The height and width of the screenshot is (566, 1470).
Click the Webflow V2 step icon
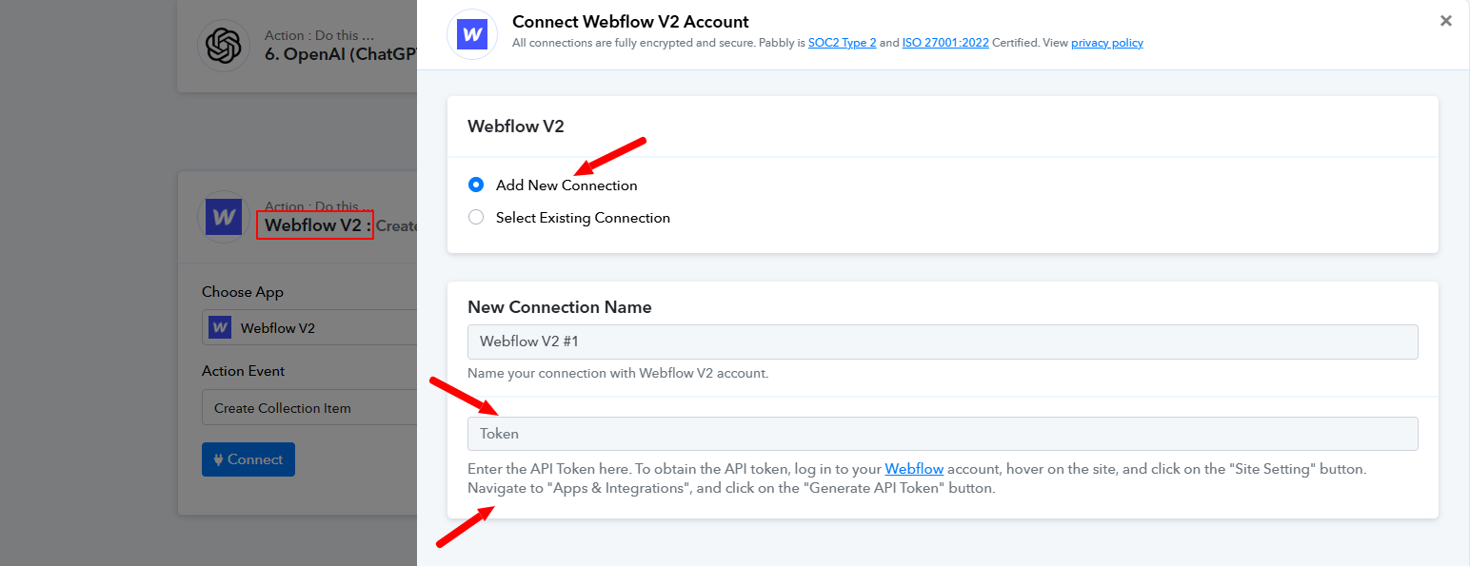[x=224, y=217]
